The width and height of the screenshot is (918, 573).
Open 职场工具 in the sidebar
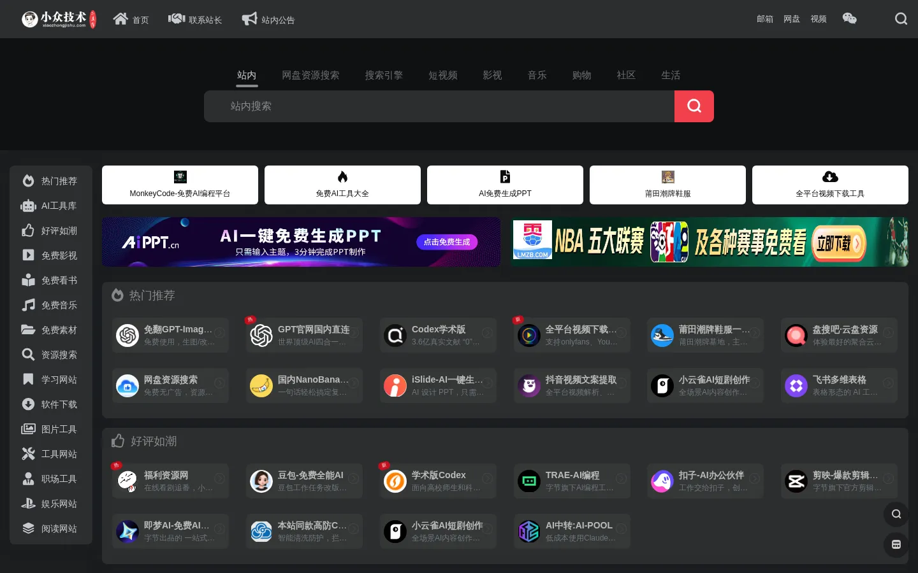[x=51, y=479]
